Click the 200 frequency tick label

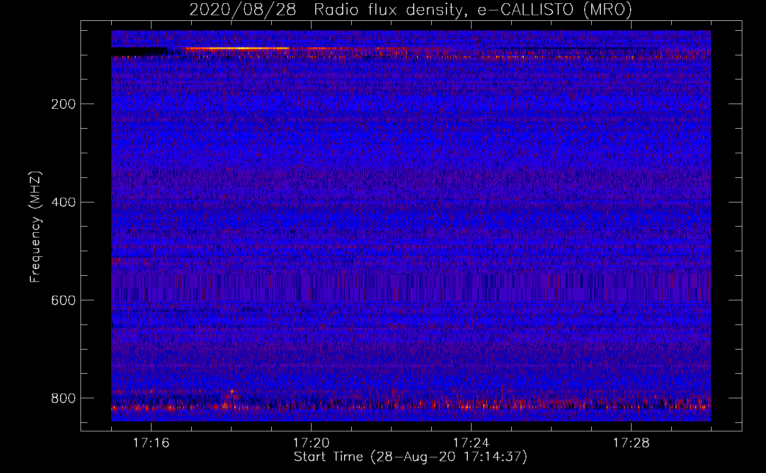[63, 104]
